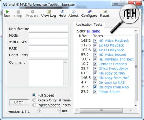Toggle Dir copy from NAS checkbox
Screen dimensions: 144x120
(95, 87)
